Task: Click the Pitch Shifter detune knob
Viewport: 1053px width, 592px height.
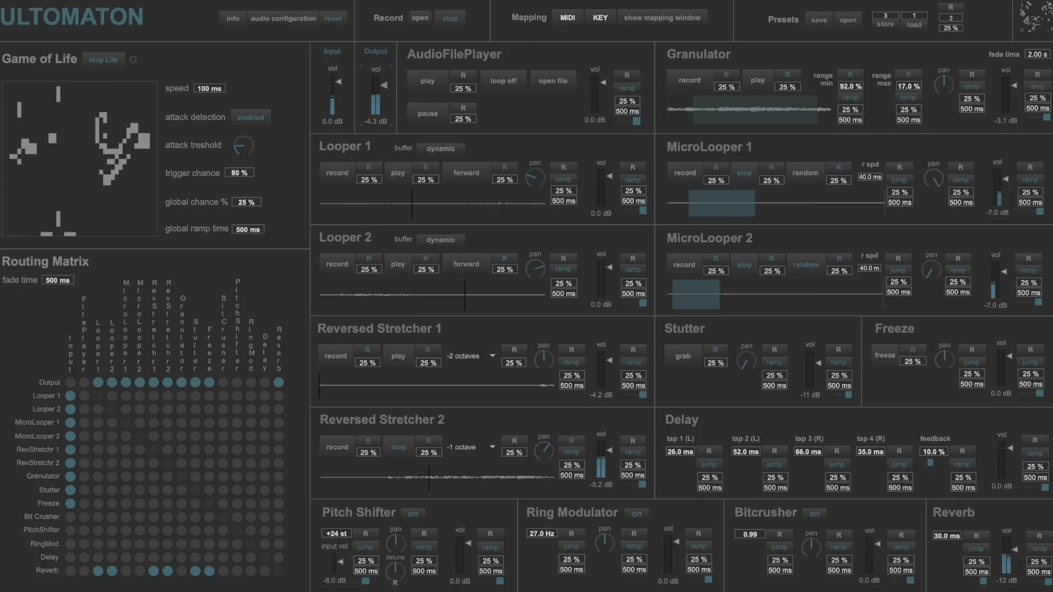Action: 395,571
